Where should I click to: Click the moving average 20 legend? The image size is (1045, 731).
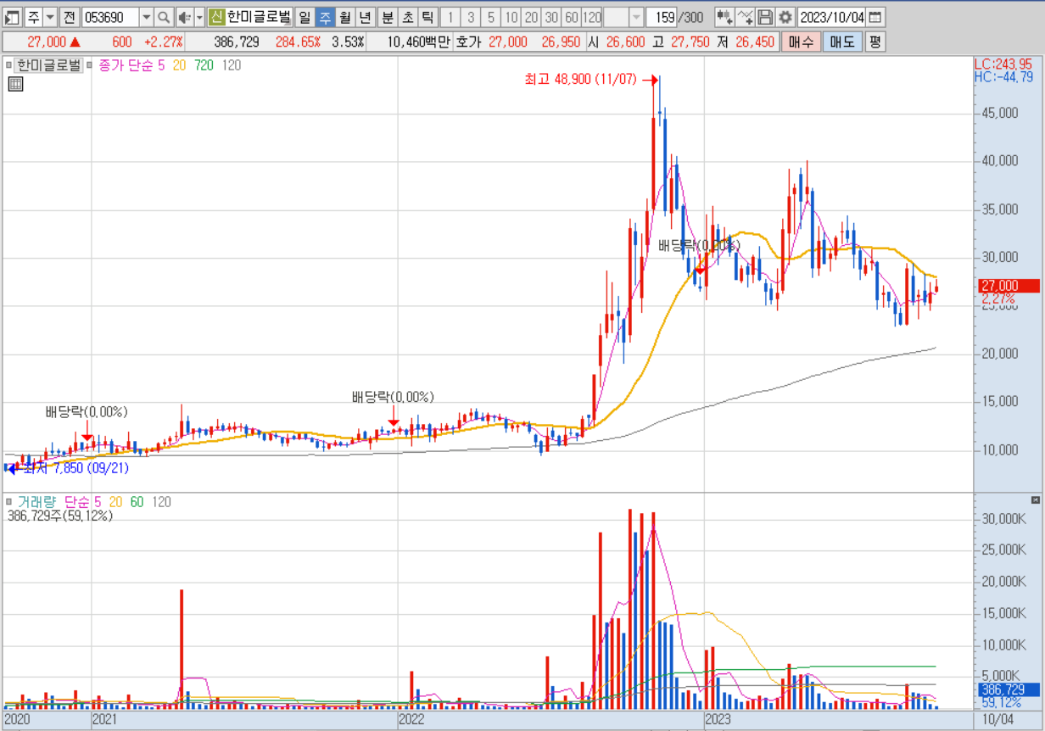click(180, 65)
